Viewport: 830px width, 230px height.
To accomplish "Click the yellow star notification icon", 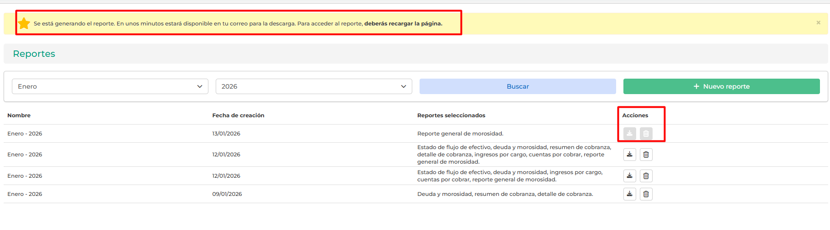I will tap(24, 24).
